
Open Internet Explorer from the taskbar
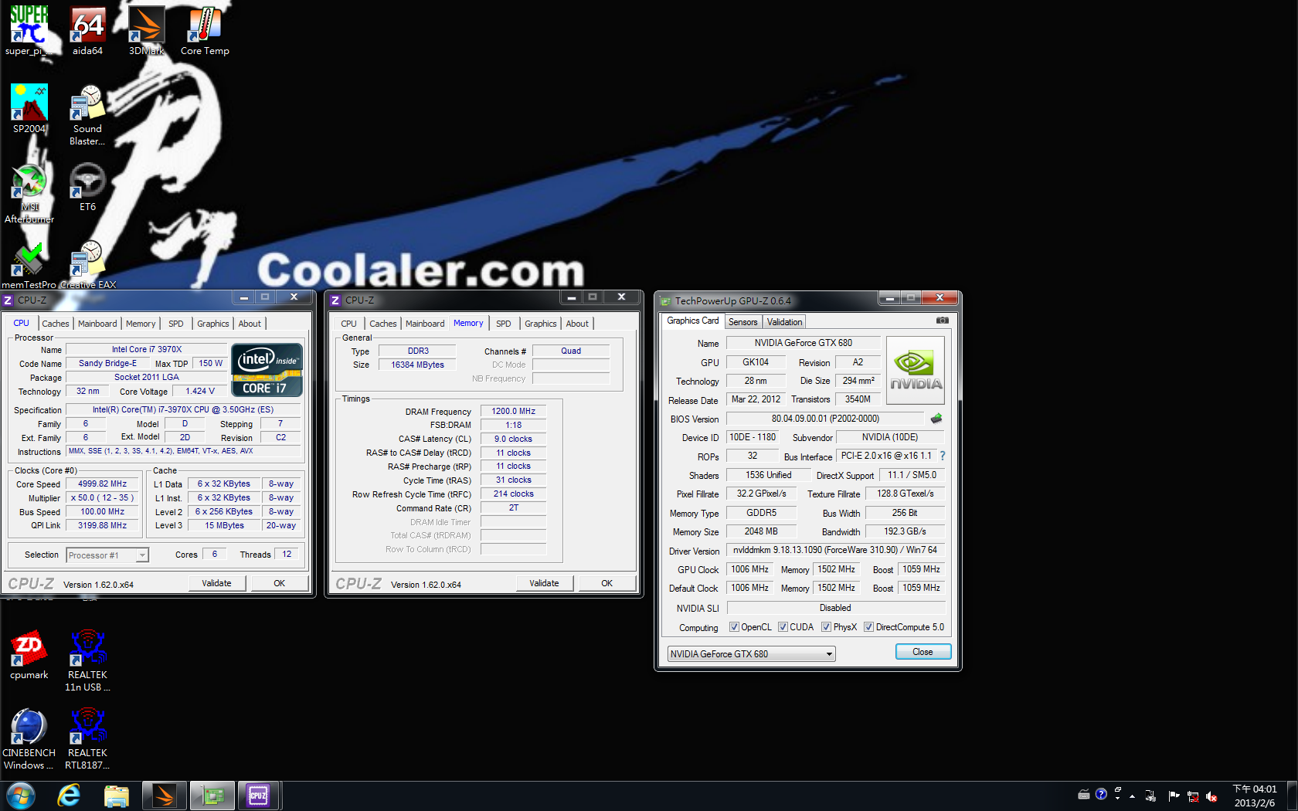(x=69, y=796)
